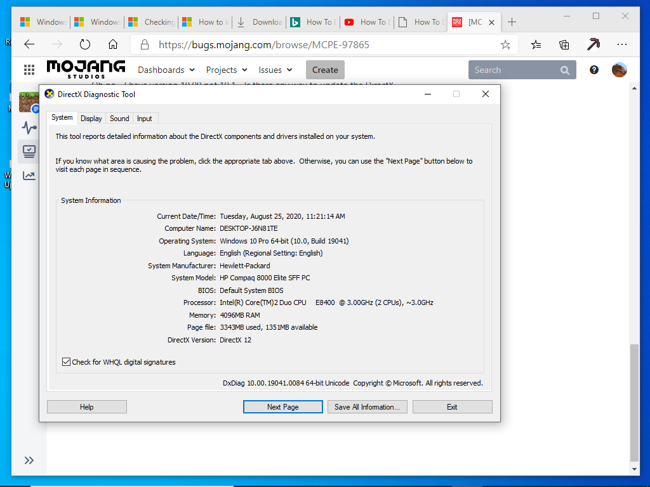Click the Mojang Studios logo
The height and width of the screenshot is (487, 650).
(86, 69)
